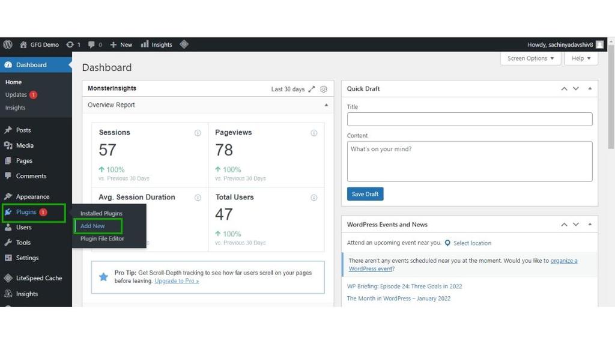Expand MonsterInsights widget to fullscreen
Image resolution: width=615 pixels, height=346 pixels.
tap(312, 89)
